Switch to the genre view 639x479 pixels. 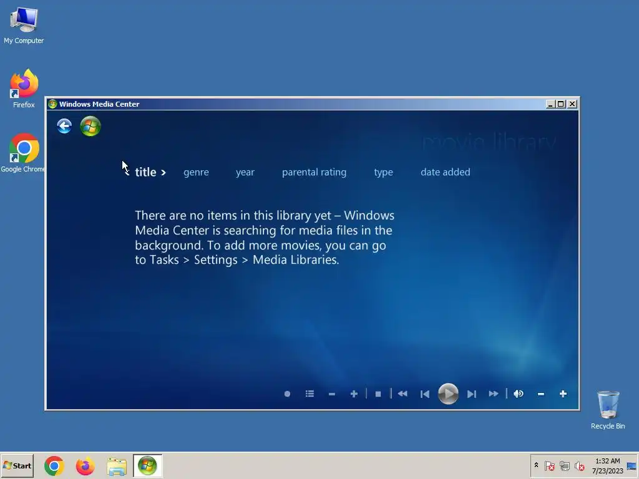click(x=196, y=172)
